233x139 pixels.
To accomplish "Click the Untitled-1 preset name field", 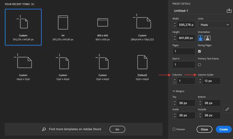I will 199,11.
